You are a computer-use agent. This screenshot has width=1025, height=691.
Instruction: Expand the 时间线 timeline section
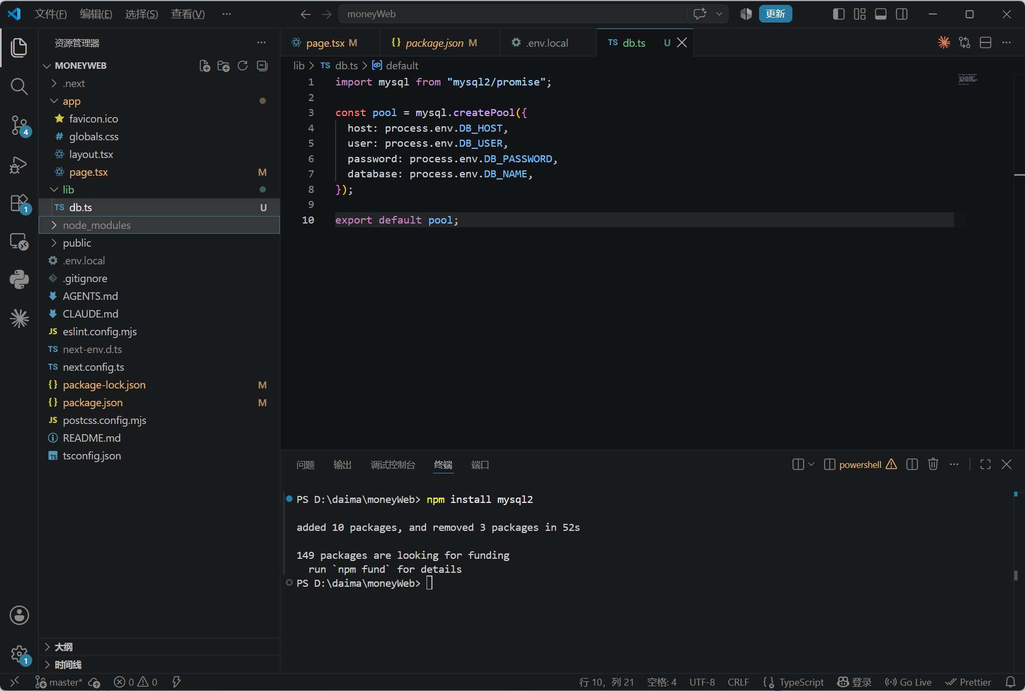(159, 665)
